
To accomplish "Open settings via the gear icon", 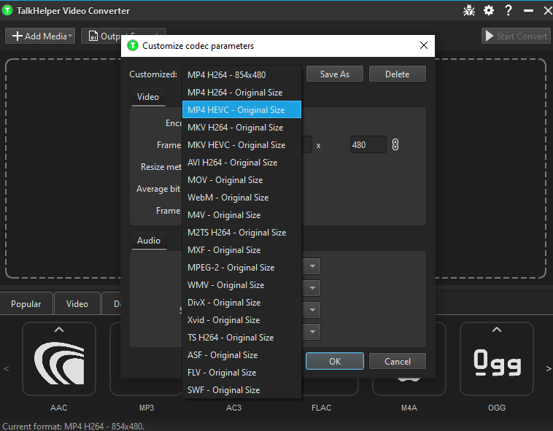I will click(489, 10).
